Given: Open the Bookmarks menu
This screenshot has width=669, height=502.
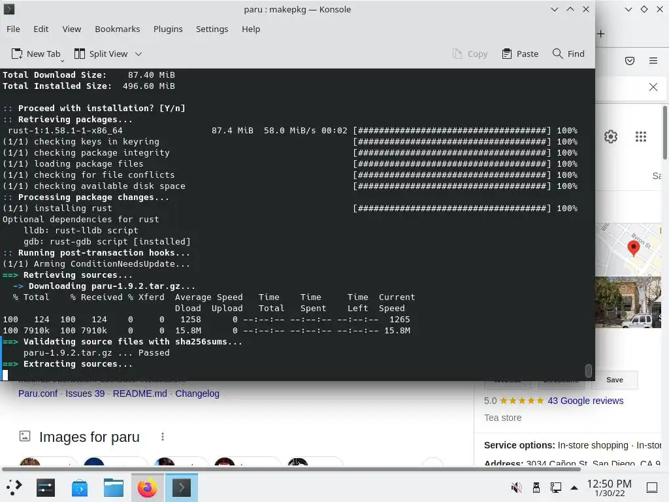Looking at the screenshot, I should pos(118,29).
